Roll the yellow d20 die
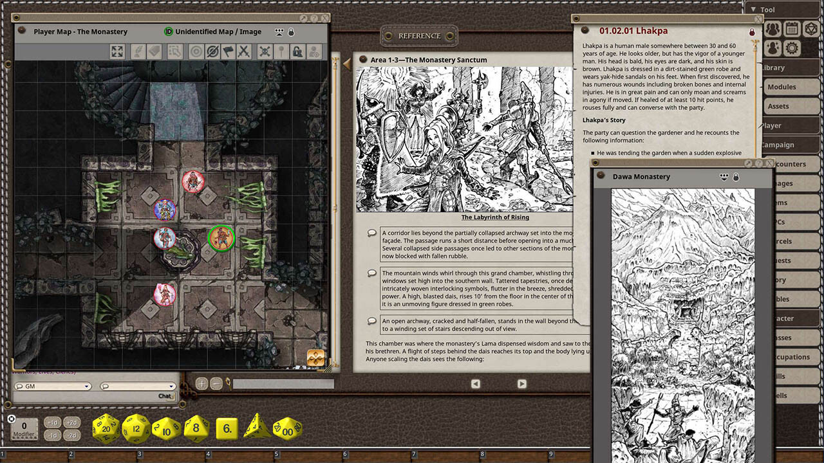 (x=105, y=427)
